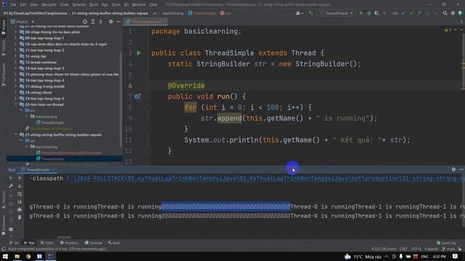
Task: Click classpath link in console output
Action: 265,178
